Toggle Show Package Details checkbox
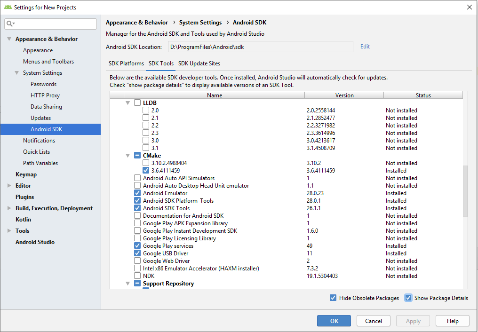 tap(408, 298)
